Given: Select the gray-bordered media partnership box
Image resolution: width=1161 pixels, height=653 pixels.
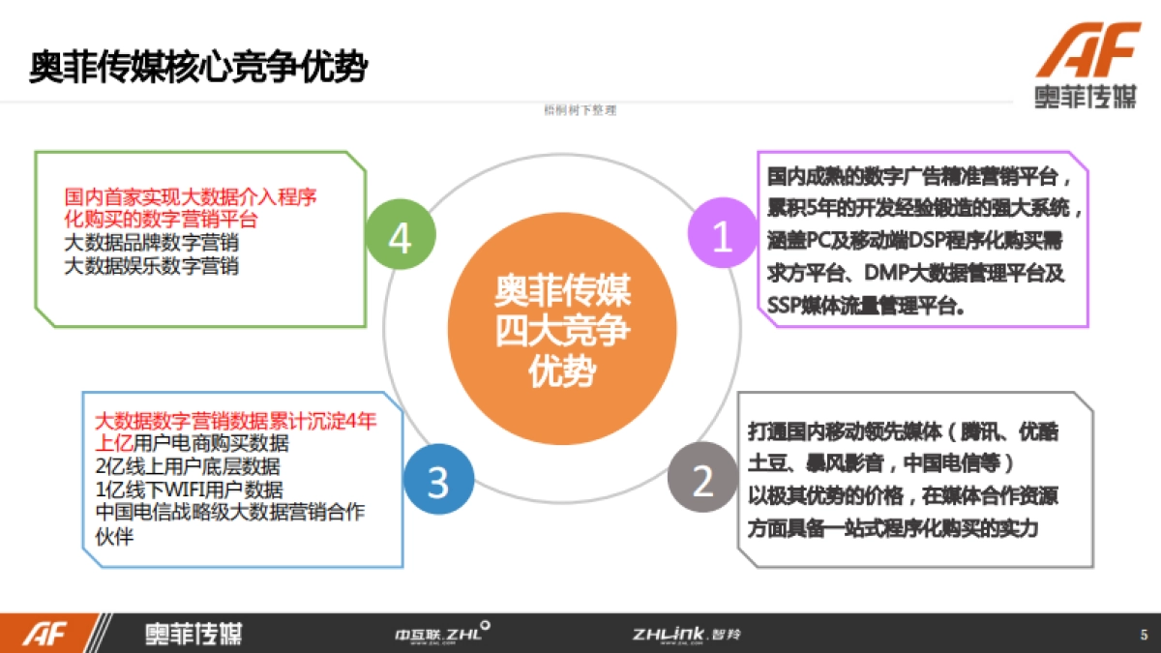Looking at the screenshot, I should point(914,477).
